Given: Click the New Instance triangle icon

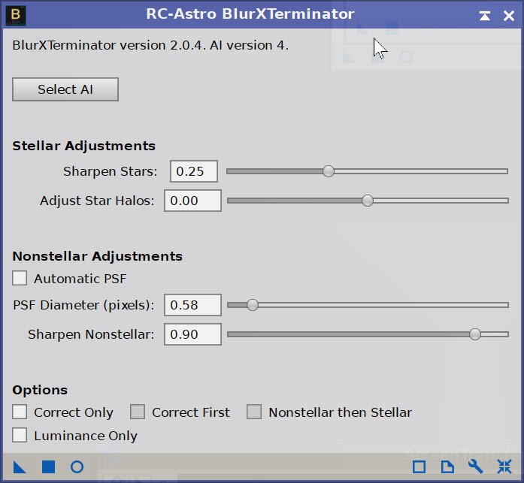Looking at the screenshot, I should [x=20, y=466].
